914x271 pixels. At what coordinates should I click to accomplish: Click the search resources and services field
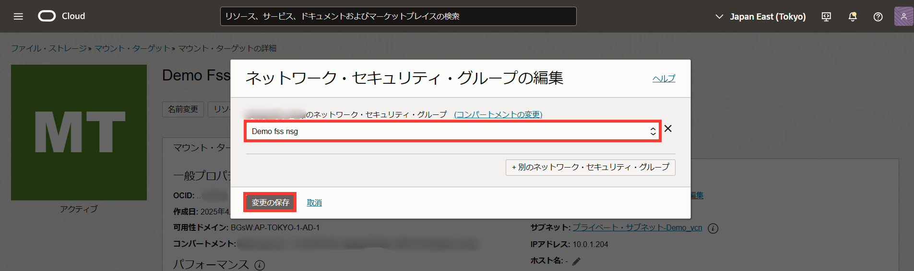pos(398,16)
